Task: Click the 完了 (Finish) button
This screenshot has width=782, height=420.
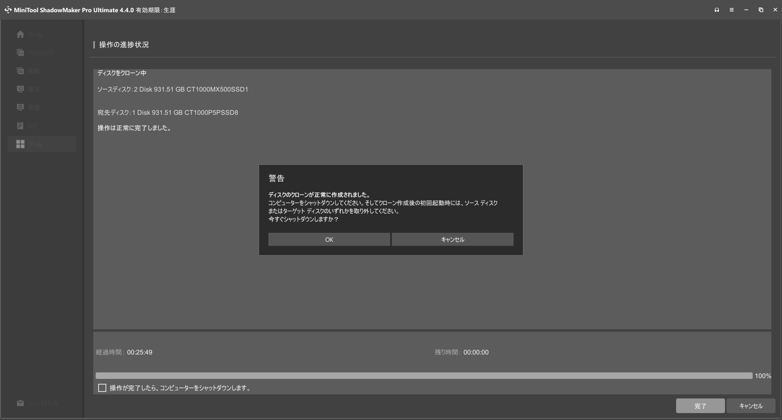Action: pos(700,406)
